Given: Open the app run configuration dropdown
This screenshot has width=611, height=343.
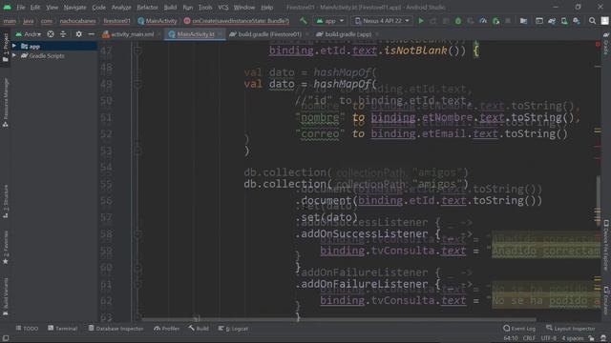Looking at the screenshot, I should coord(330,21).
